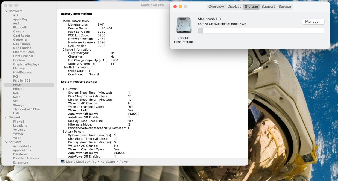The image size is (338, 181).
Task: Click the laptop icon in the path bar
Action: pyautogui.click(x=63, y=162)
